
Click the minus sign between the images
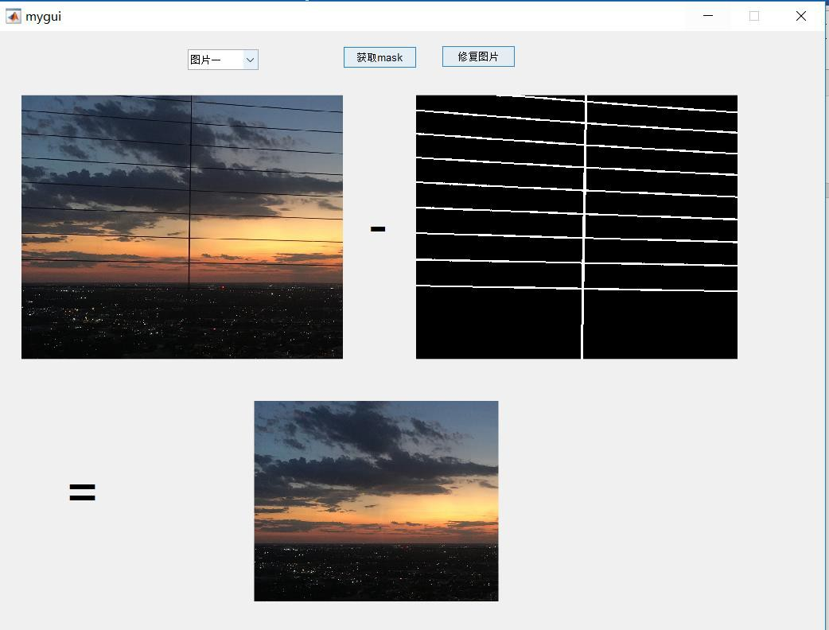378,229
